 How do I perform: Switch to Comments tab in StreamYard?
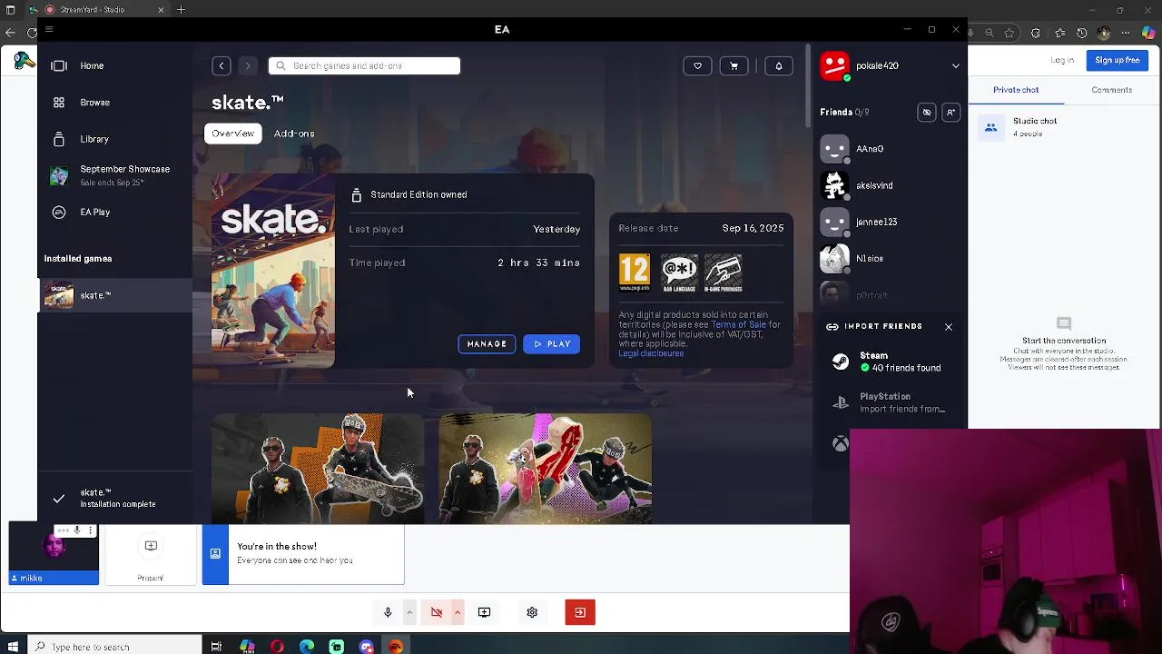point(1111,90)
